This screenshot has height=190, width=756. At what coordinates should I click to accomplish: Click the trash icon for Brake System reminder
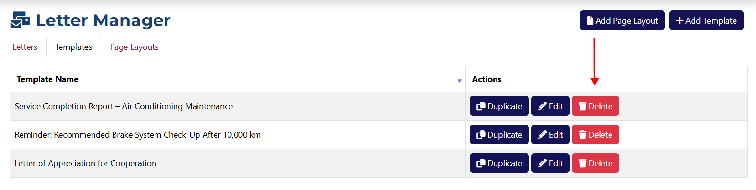click(582, 135)
